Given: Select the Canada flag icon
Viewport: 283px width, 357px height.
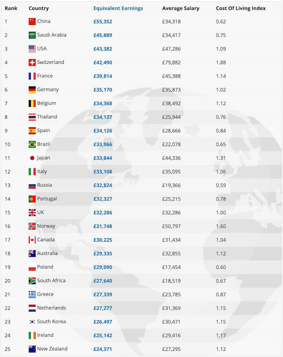Looking at the screenshot, I should [32, 240].
